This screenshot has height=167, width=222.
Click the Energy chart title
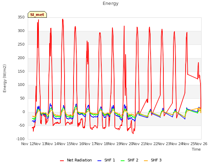[x=111, y=3]
